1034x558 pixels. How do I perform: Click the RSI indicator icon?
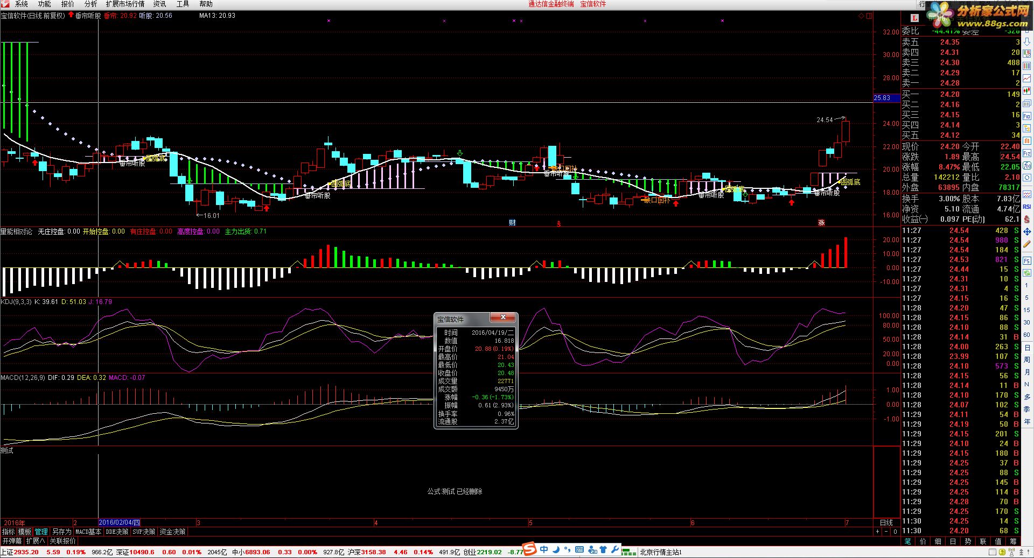coord(1027,206)
